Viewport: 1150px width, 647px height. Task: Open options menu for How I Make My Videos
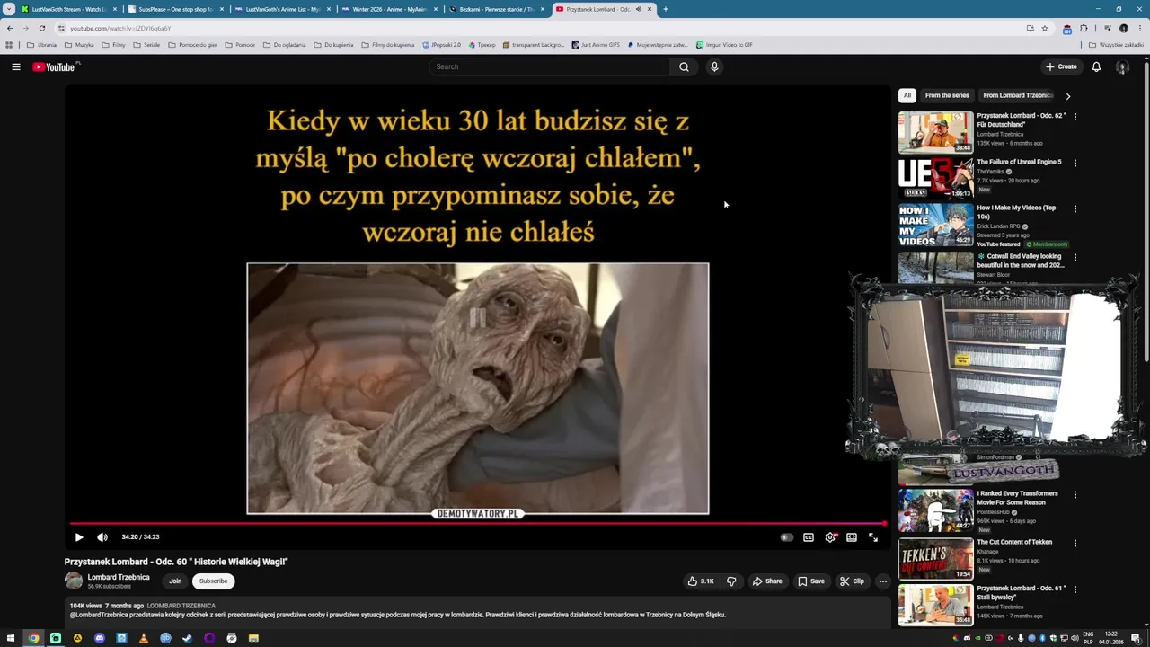tap(1075, 209)
